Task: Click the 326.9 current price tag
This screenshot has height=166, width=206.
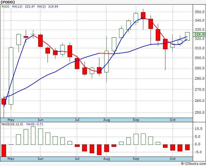Action: point(199,34)
